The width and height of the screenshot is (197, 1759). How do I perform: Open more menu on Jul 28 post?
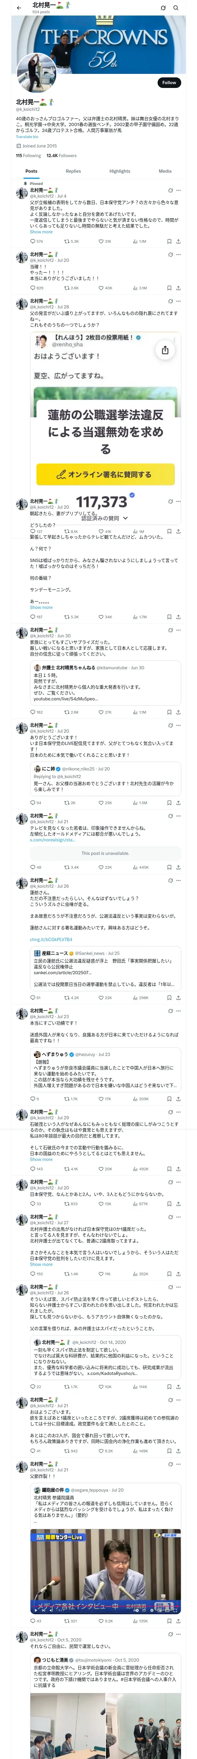[179, 300]
